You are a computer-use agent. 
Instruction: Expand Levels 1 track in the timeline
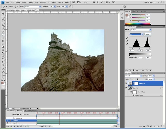pyautogui.click(x=8, y=120)
